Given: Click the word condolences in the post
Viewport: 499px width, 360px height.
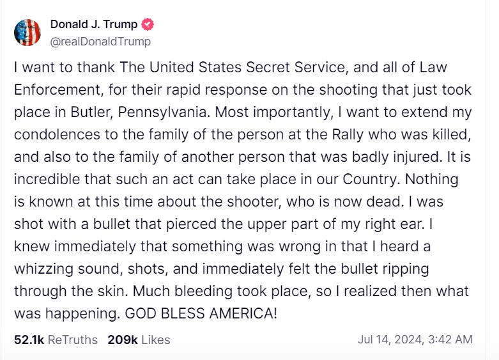Looking at the screenshot, I should 57,134.
